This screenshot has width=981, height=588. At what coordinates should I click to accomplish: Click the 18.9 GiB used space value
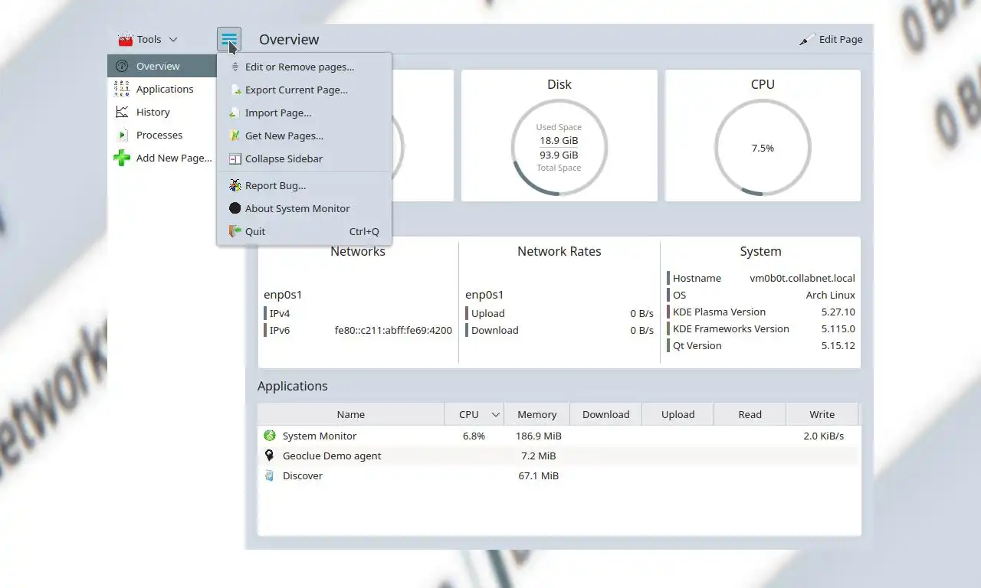pyautogui.click(x=559, y=140)
